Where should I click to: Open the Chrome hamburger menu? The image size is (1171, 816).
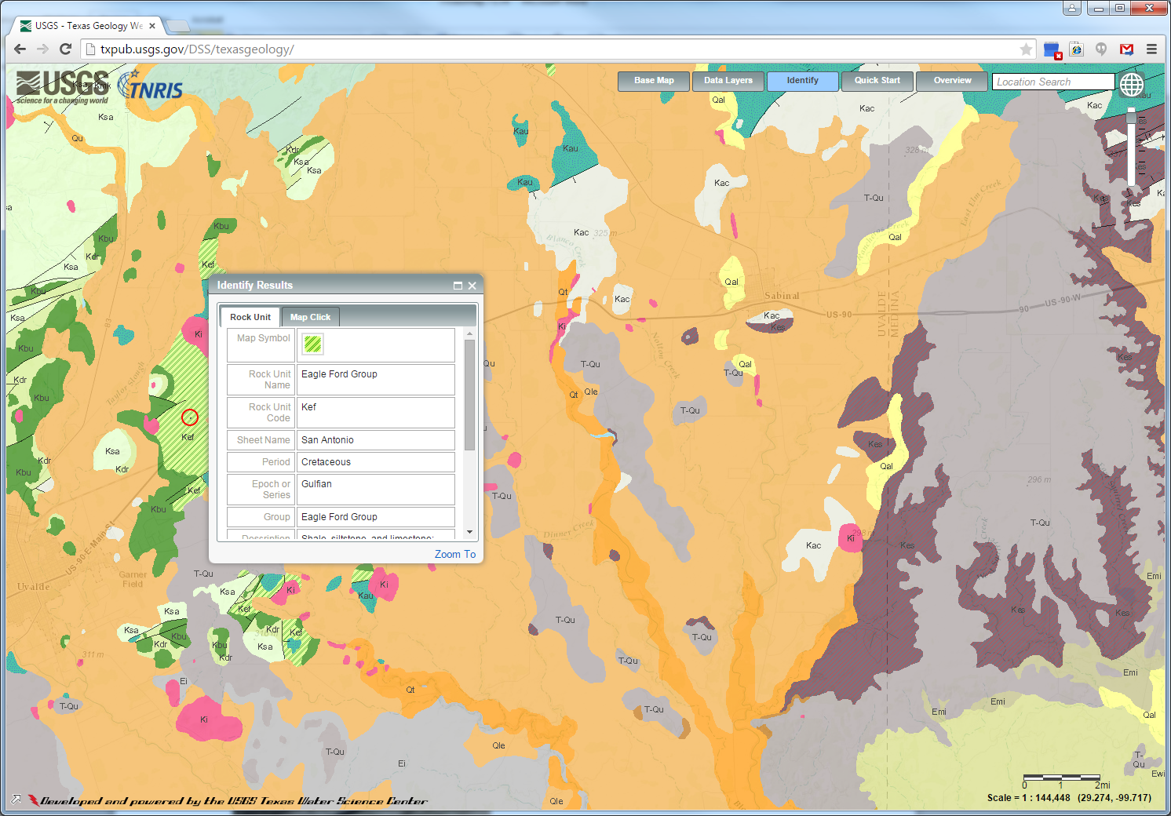click(x=1151, y=49)
